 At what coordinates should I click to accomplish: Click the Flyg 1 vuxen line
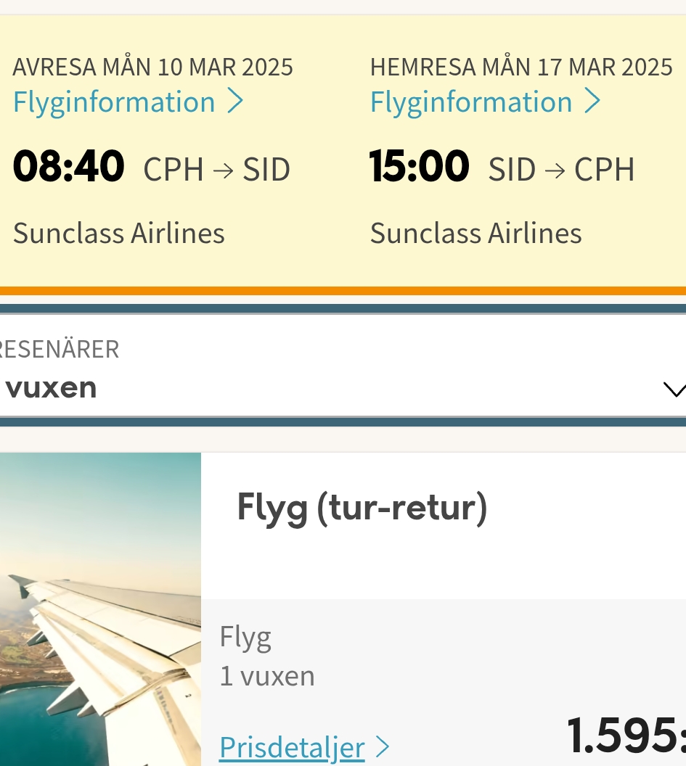click(267, 677)
